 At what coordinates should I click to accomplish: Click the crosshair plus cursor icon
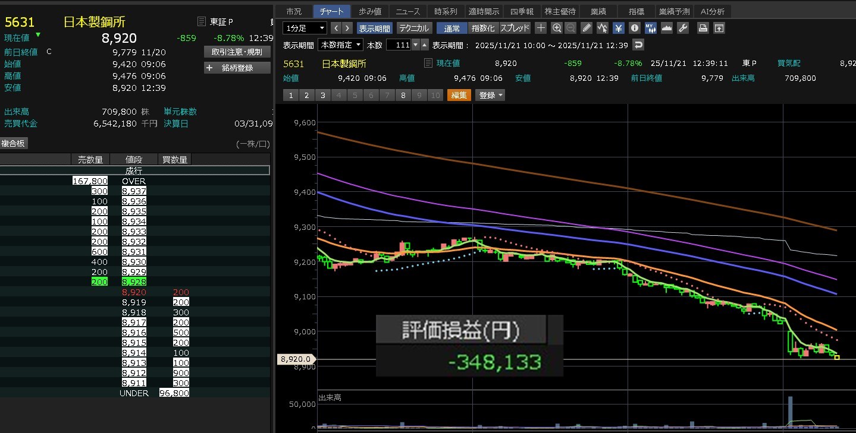(540, 28)
